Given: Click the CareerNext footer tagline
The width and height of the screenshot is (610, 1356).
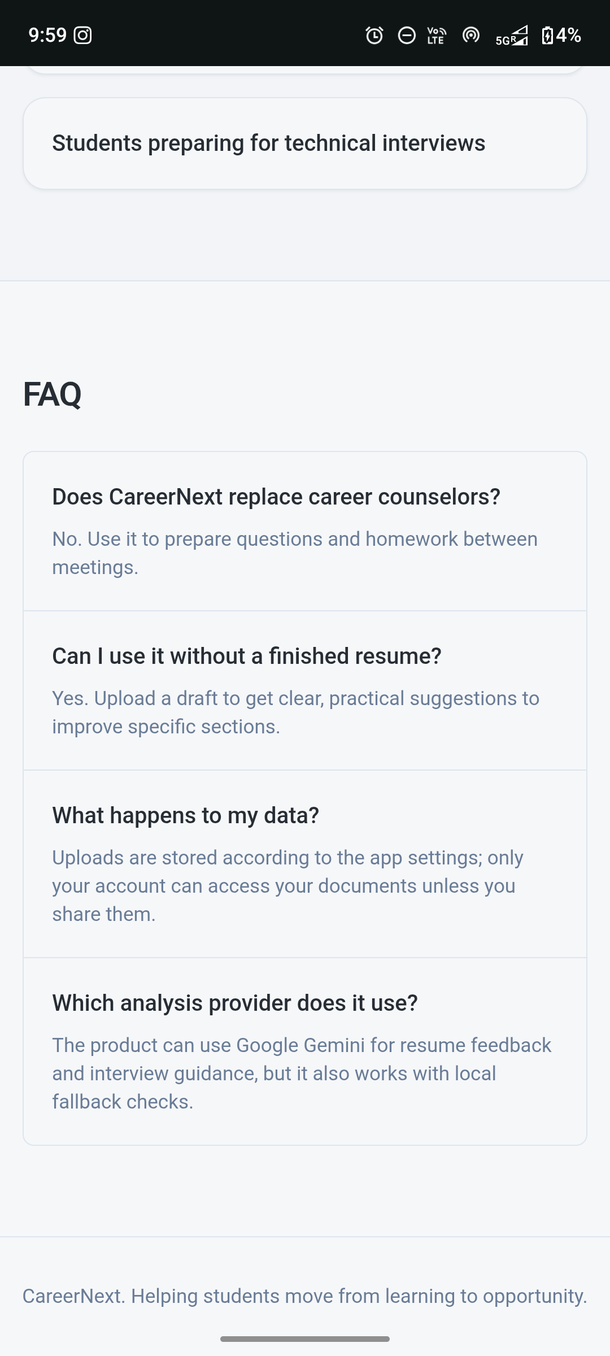Looking at the screenshot, I should 305,1296.
